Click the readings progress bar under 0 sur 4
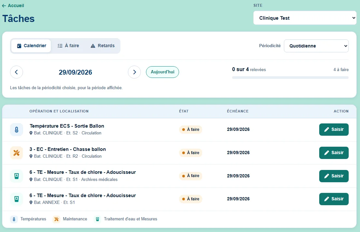Screen dimensions: 360x232 (290, 78)
